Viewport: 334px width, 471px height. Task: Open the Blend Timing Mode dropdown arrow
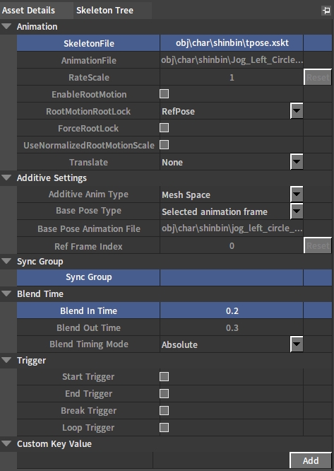297,344
